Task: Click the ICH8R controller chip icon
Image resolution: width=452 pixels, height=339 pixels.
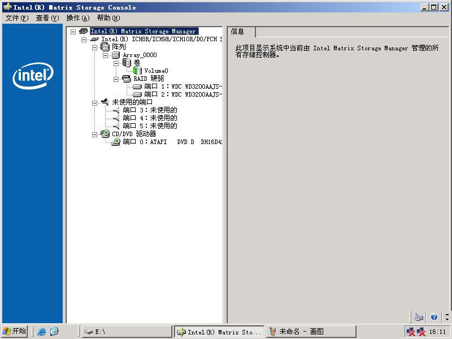Action: (94, 40)
